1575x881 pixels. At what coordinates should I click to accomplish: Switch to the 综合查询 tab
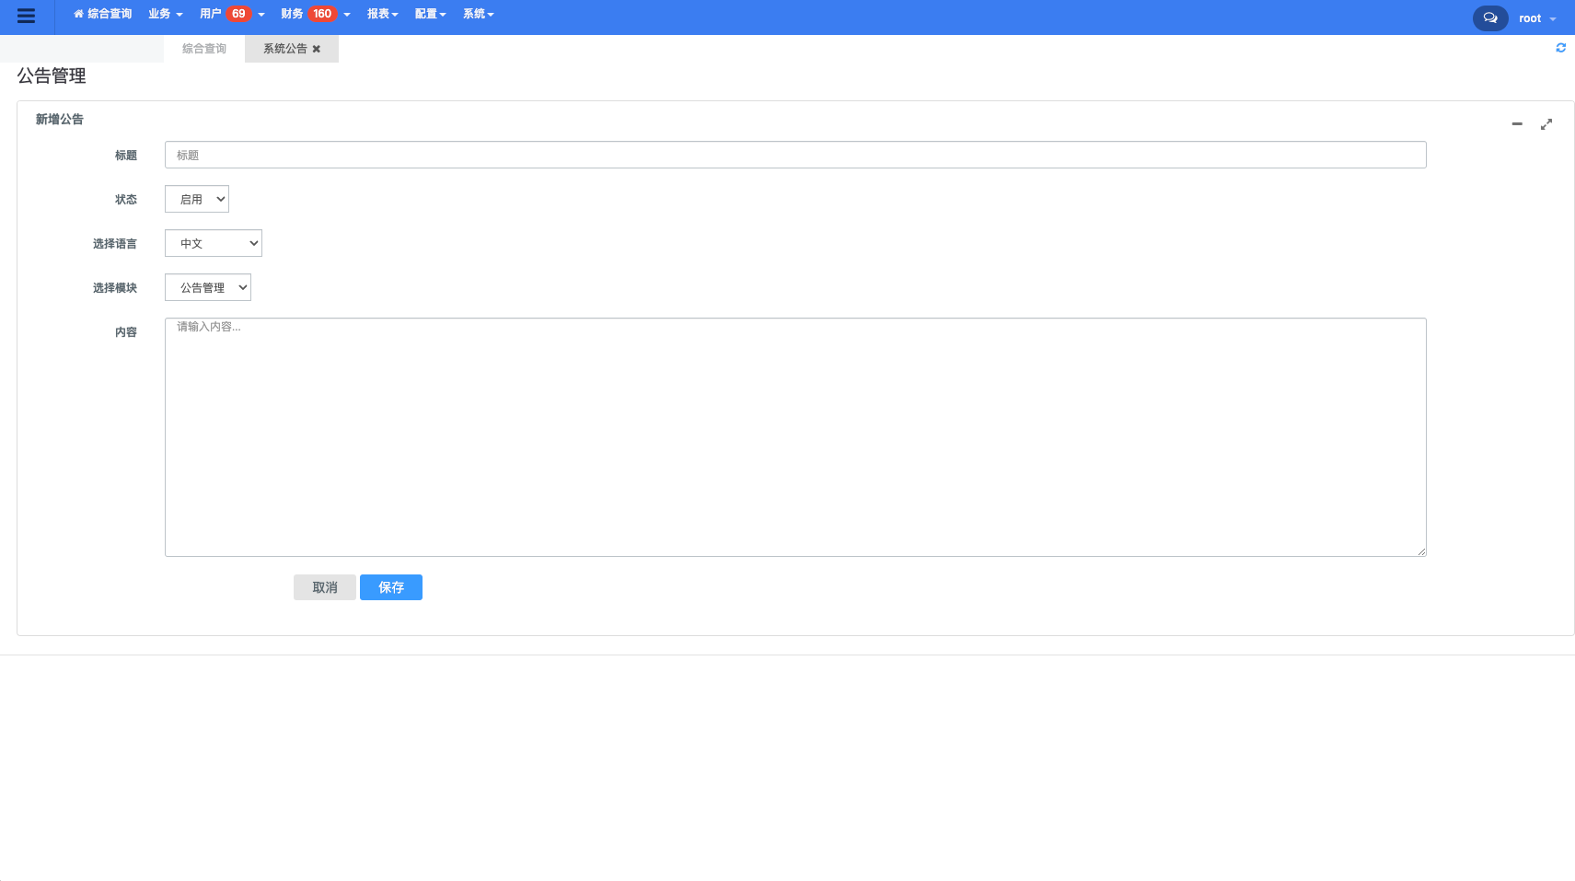[204, 49]
